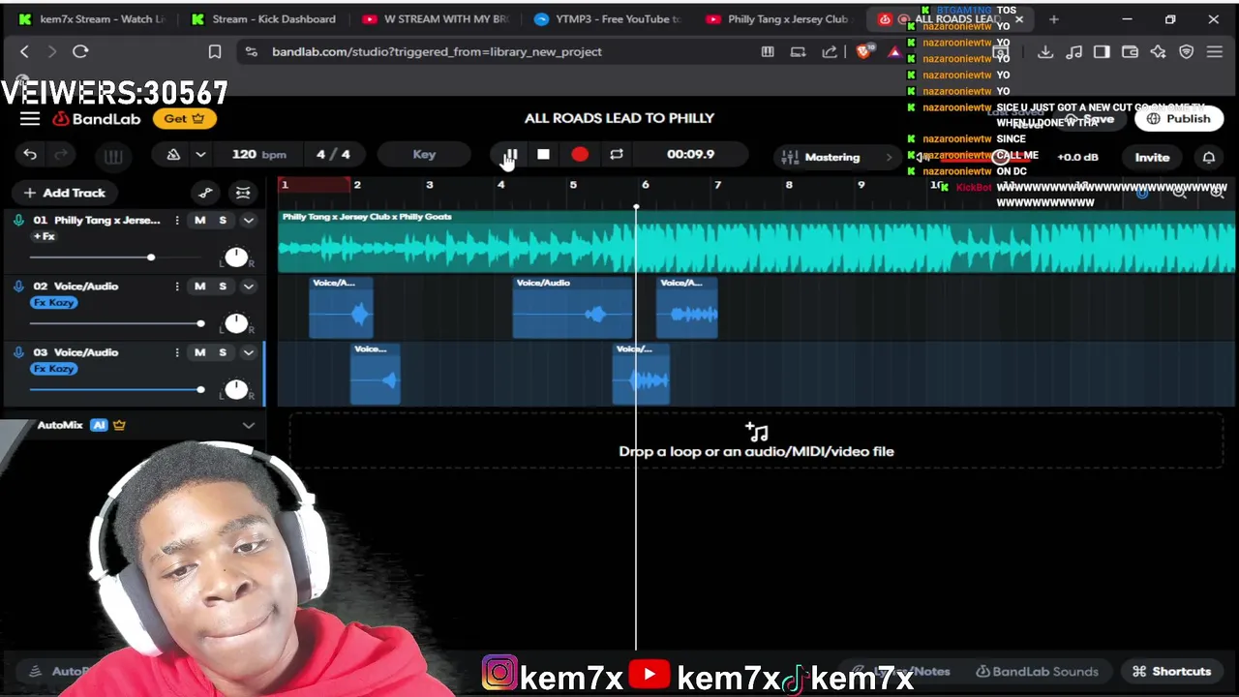This screenshot has width=1239, height=697.
Task: Open Fx Kozy on track 03
Action: click(53, 369)
